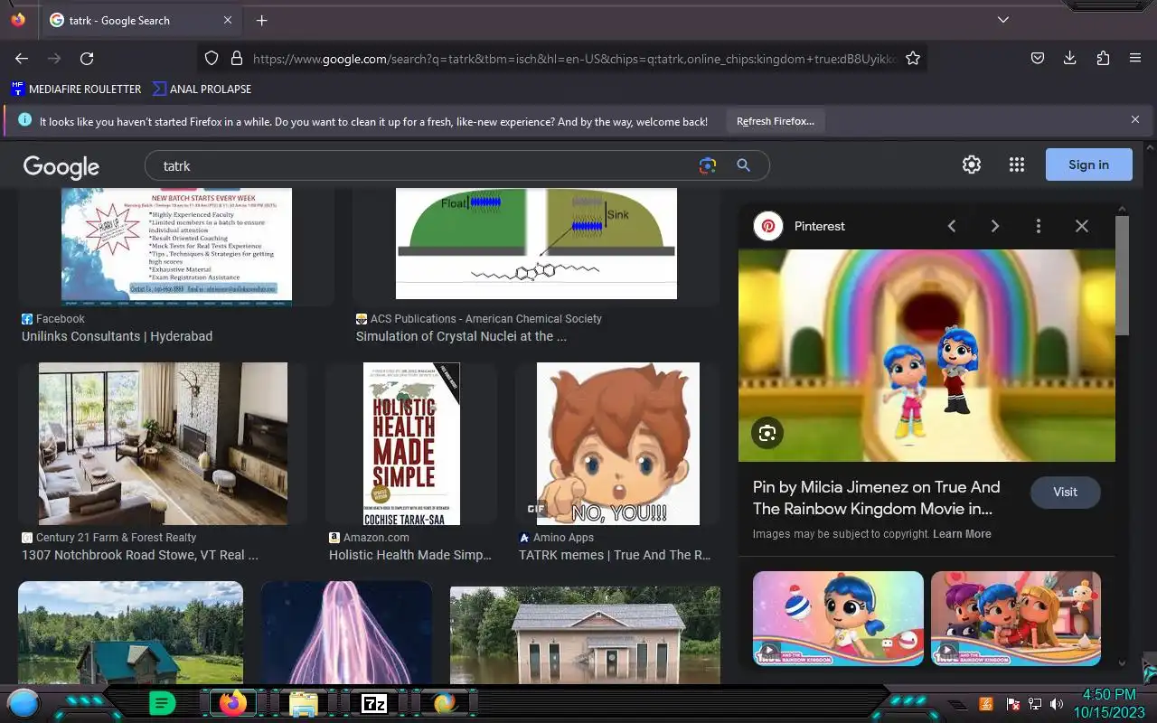Click the preview panel scrollbar

tap(1122, 276)
